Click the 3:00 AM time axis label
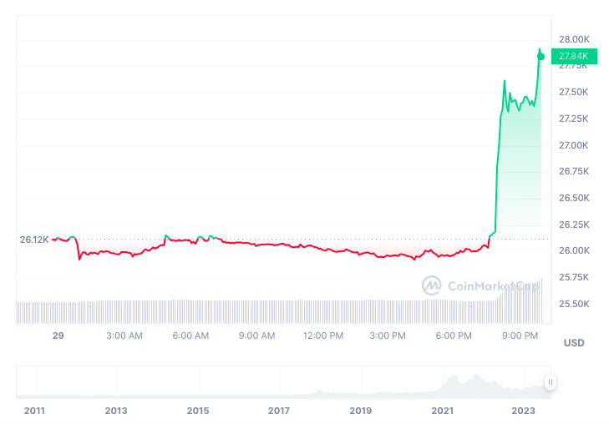609x424 pixels. pyautogui.click(x=124, y=336)
